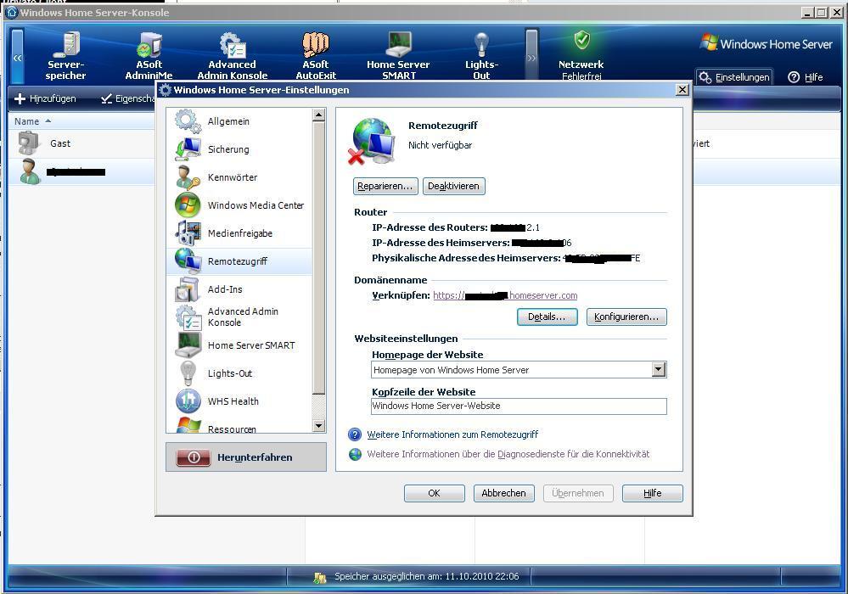Screen dimensions: 848x594
Task: Select the Sicherung settings category
Action: [239, 149]
